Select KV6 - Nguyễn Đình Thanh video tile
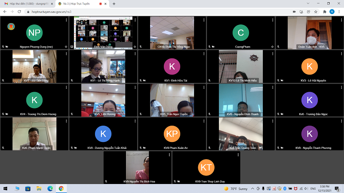Screen dimensions: 344x193 241,100
